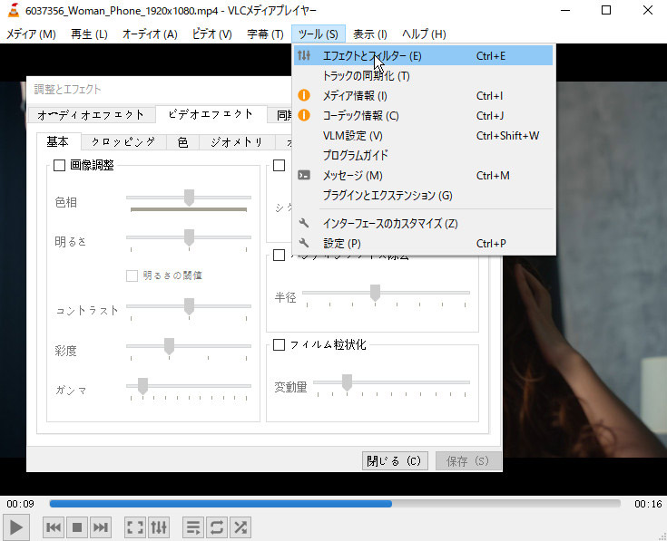
Task: Open the ヘルプ (H) menu
Action: 424,34
